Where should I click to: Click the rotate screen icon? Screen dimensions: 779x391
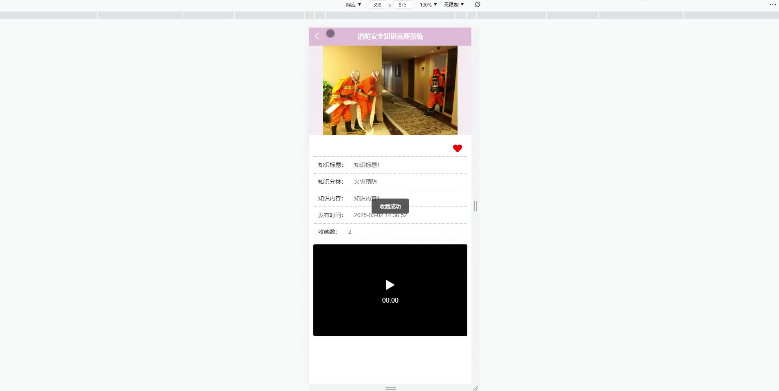click(x=478, y=4)
